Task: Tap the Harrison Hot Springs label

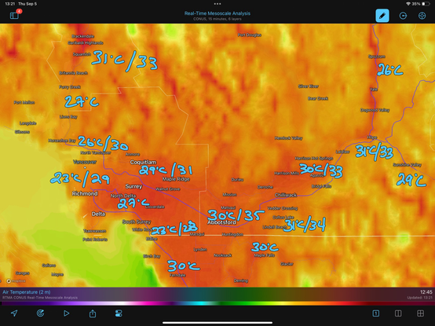Action: pos(314,158)
